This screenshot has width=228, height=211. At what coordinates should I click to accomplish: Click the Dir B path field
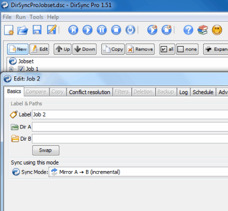pos(130,139)
